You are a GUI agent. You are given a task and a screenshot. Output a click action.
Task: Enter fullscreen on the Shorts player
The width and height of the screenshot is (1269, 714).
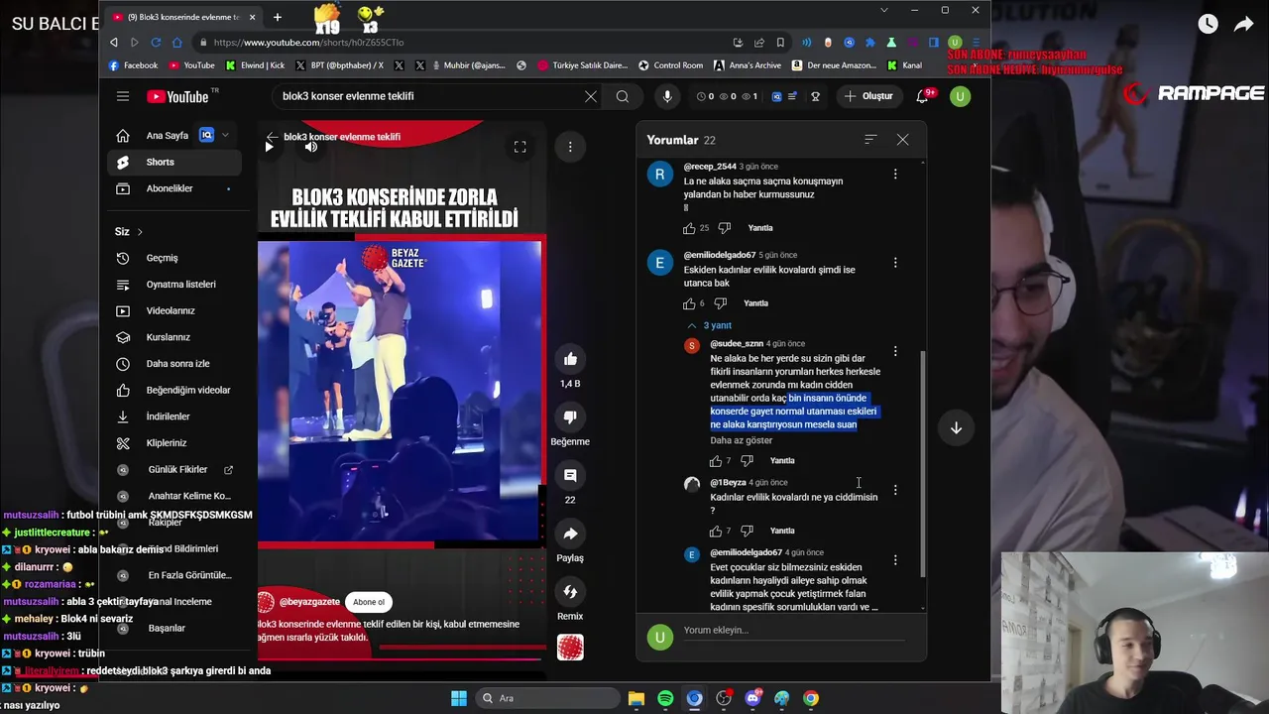pyautogui.click(x=519, y=147)
